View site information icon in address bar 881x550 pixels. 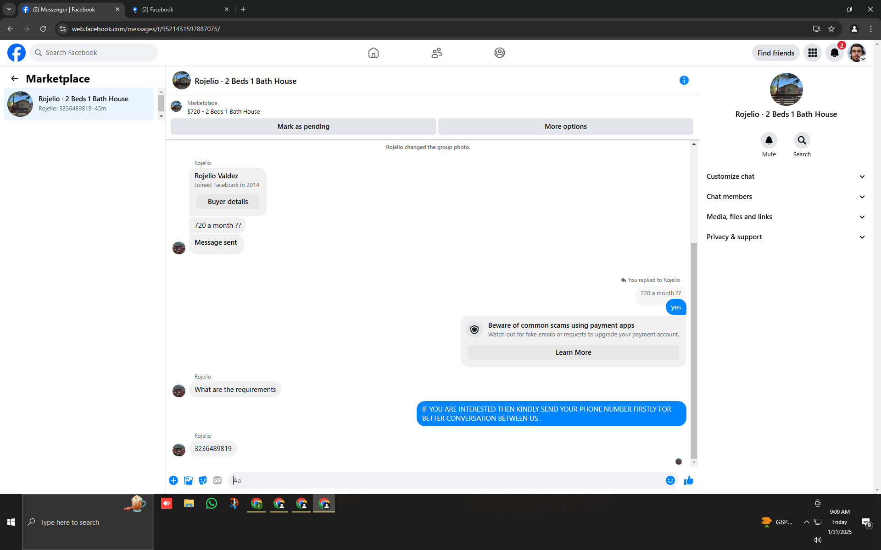click(x=63, y=29)
